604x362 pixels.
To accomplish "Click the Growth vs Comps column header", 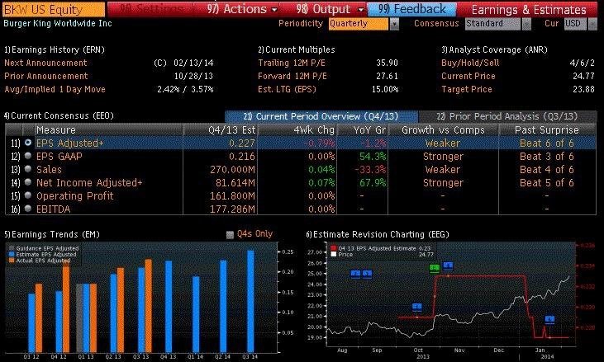I will coord(443,130).
